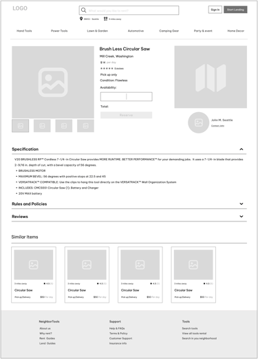Open the fourth Circular Saw similar item card

pyautogui.click(x=193, y=274)
